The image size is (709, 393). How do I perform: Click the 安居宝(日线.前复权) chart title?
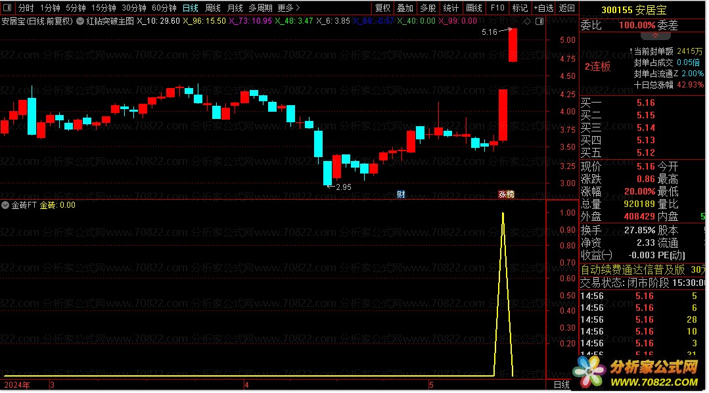(x=37, y=21)
